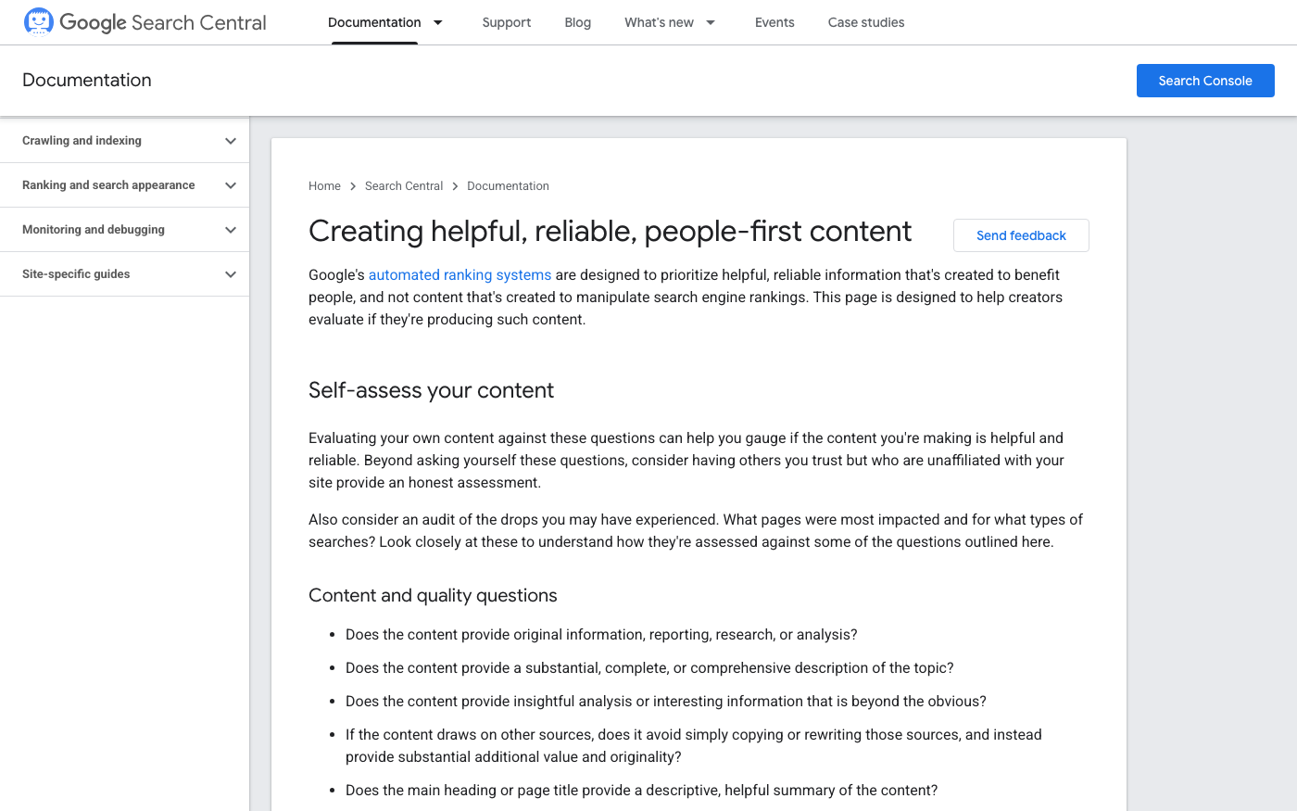Click the Search Console button
Viewport: 1297px width, 811px height.
[x=1204, y=81]
